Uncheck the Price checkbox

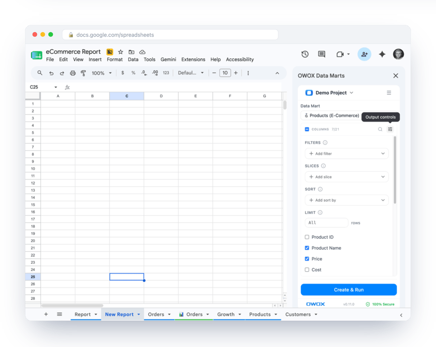[307, 258]
